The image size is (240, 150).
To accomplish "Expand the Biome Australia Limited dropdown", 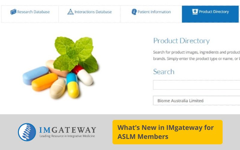I will (196, 100).
